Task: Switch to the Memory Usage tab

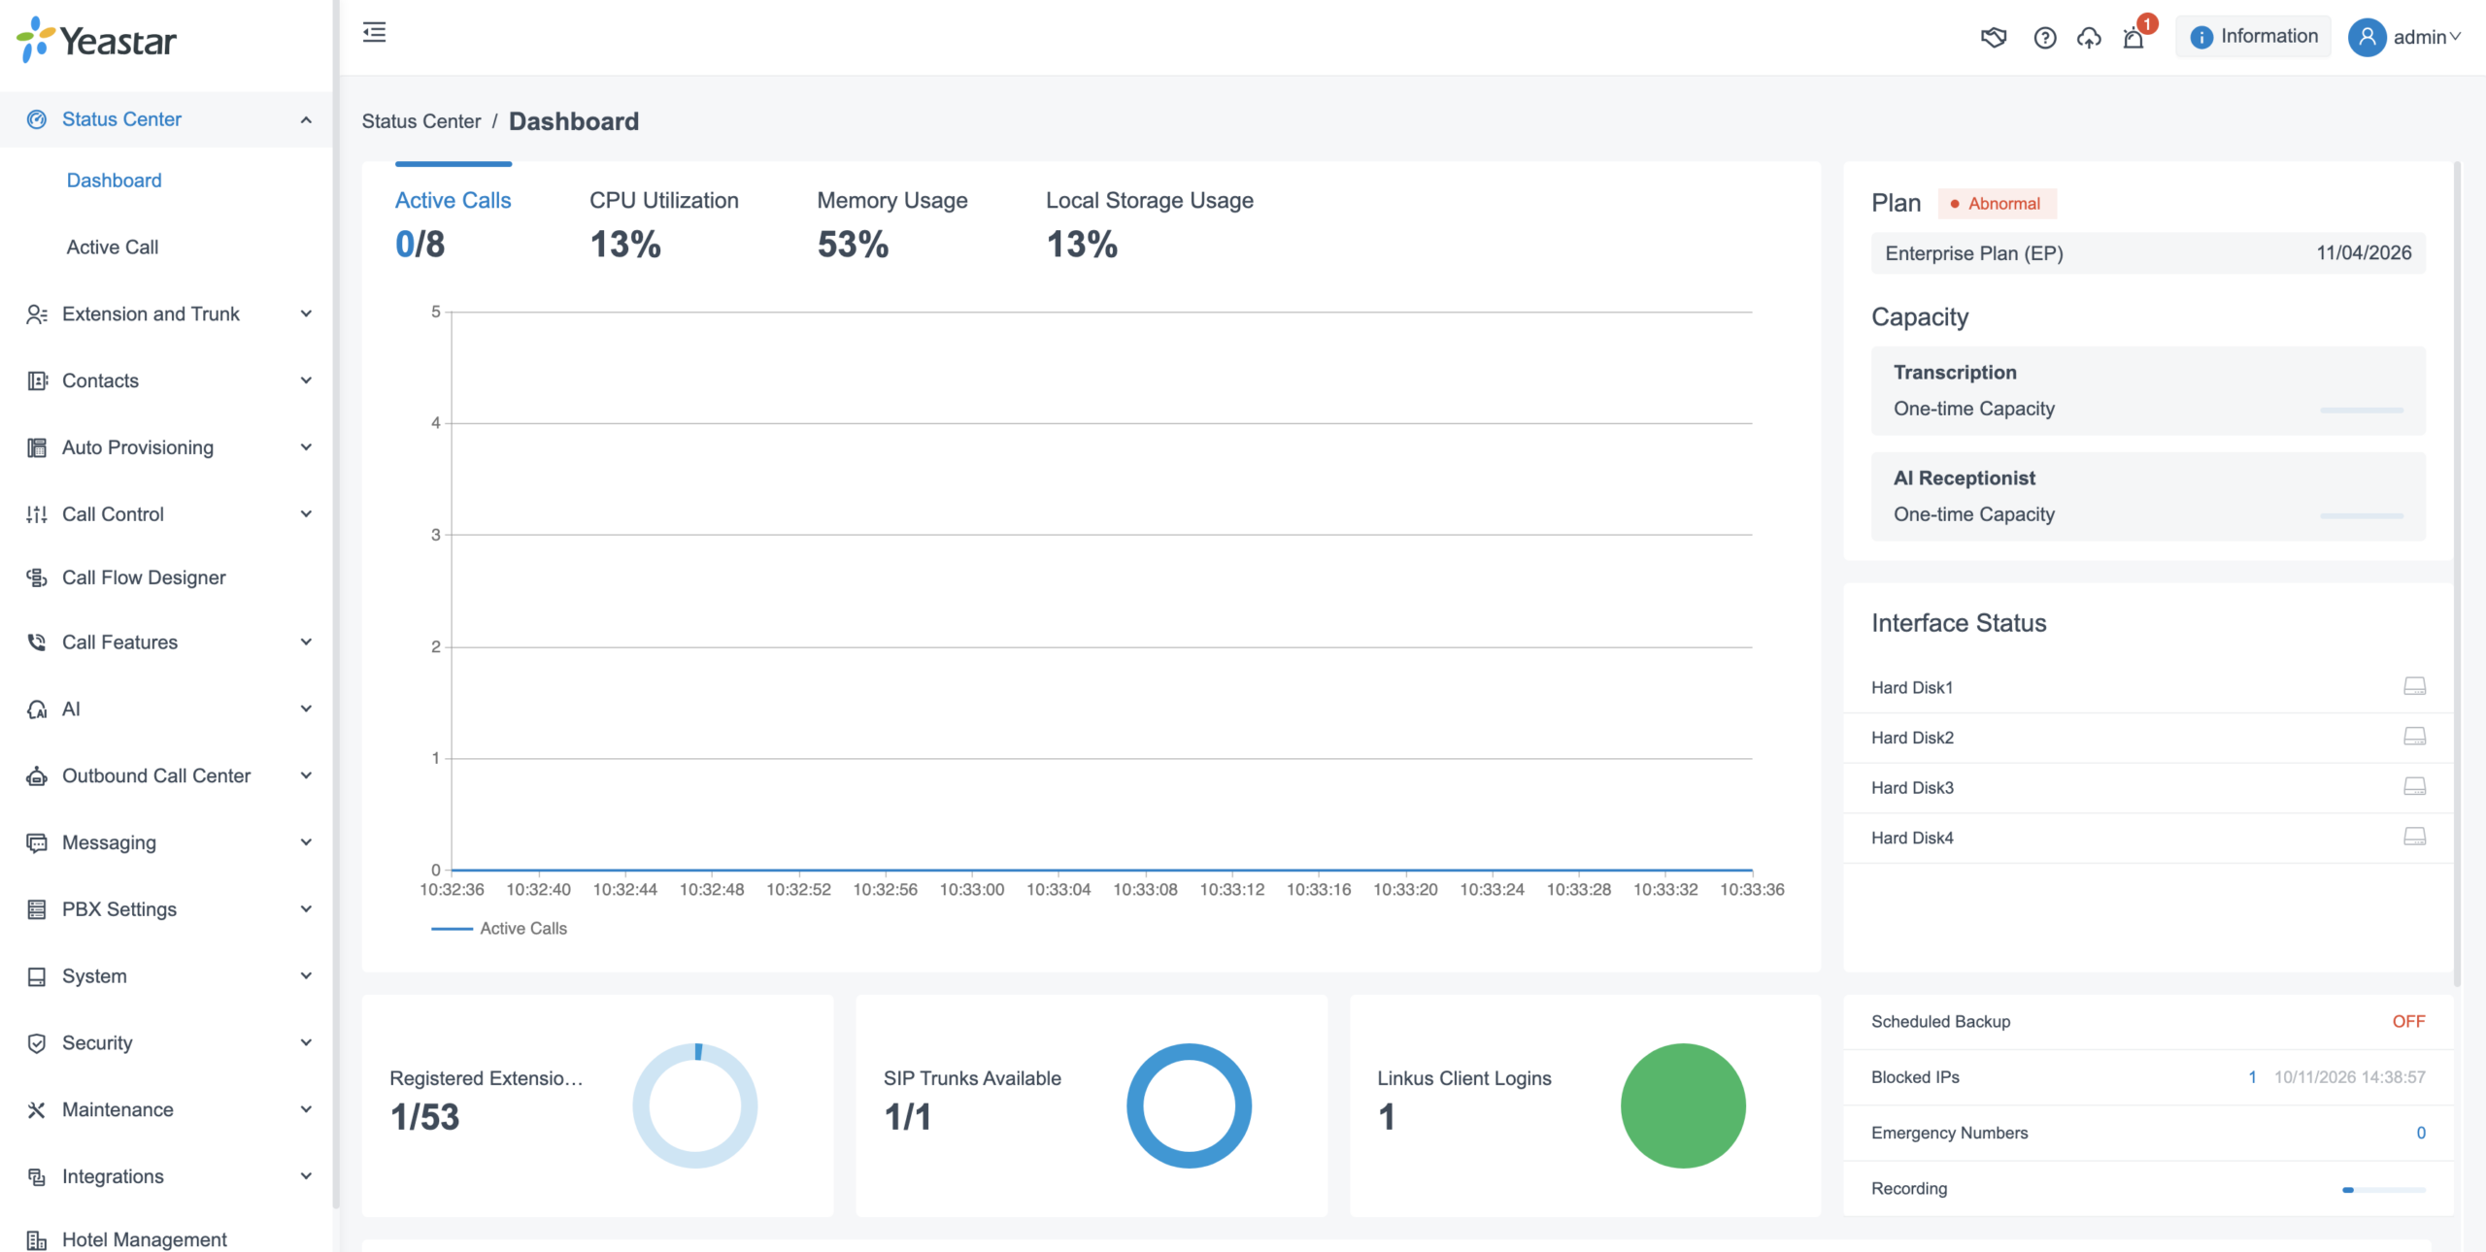Action: 891,224
